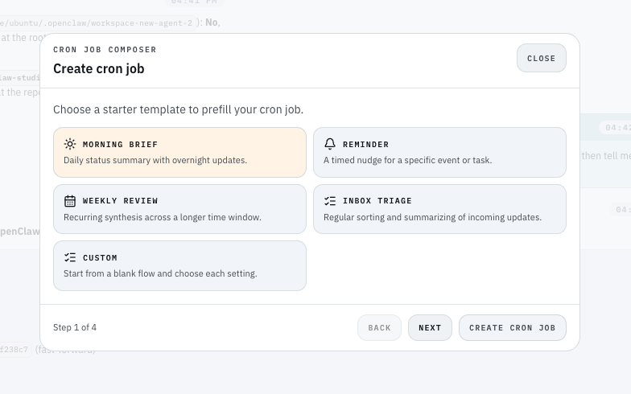Click 'Daily status summary with overnight updates' text
Image resolution: width=631 pixels, height=394 pixels.
pos(155,160)
